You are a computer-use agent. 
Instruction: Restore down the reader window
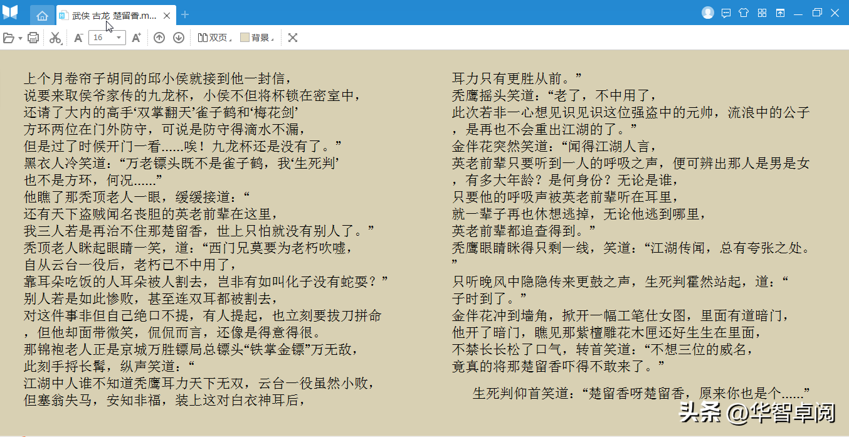pyautogui.click(x=817, y=13)
